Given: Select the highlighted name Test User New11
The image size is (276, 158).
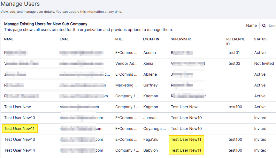Looking at the screenshot, I should coord(19,129).
